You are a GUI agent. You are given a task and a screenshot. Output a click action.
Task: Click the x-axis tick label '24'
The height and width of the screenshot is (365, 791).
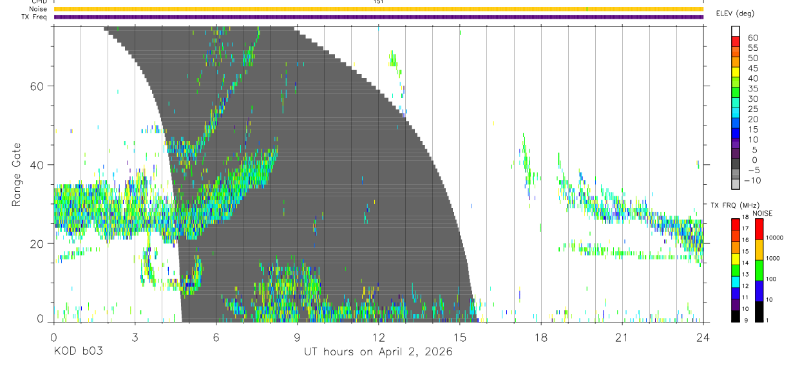click(703, 337)
